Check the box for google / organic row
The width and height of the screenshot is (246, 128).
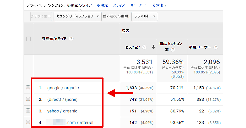tap(28, 88)
